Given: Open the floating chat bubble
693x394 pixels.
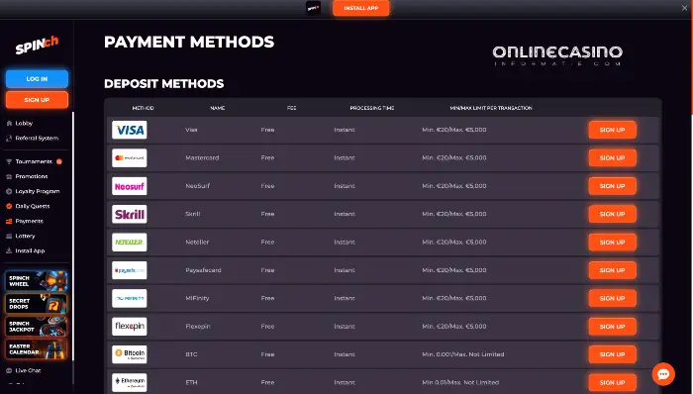Looking at the screenshot, I should tap(663, 374).
